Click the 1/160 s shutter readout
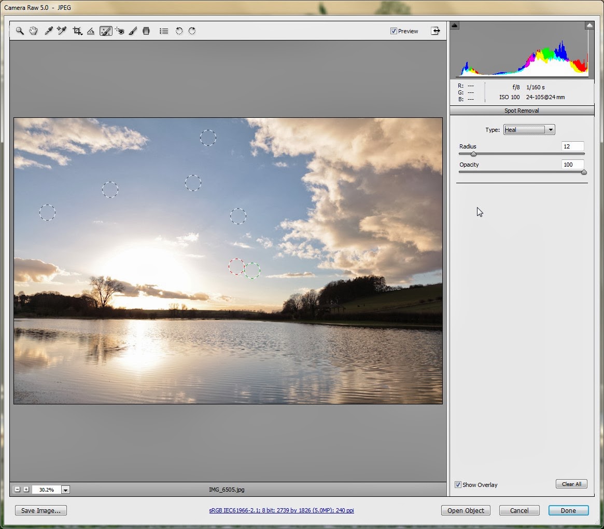The height and width of the screenshot is (529, 604). (x=536, y=87)
